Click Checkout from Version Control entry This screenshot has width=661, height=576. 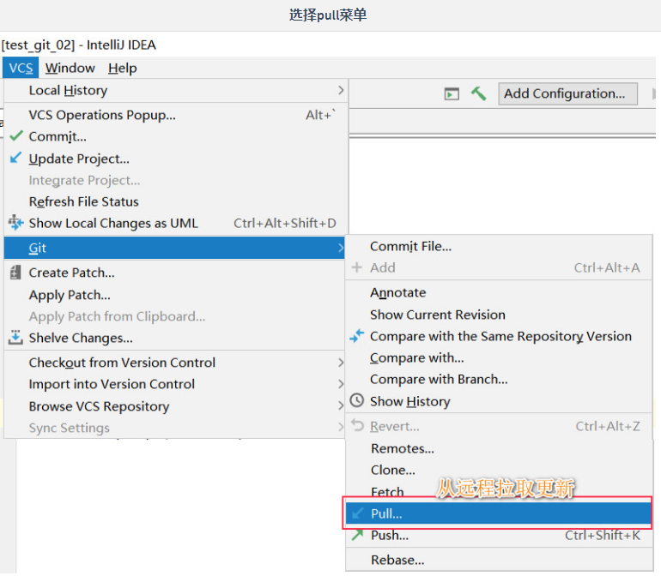coord(174,362)
